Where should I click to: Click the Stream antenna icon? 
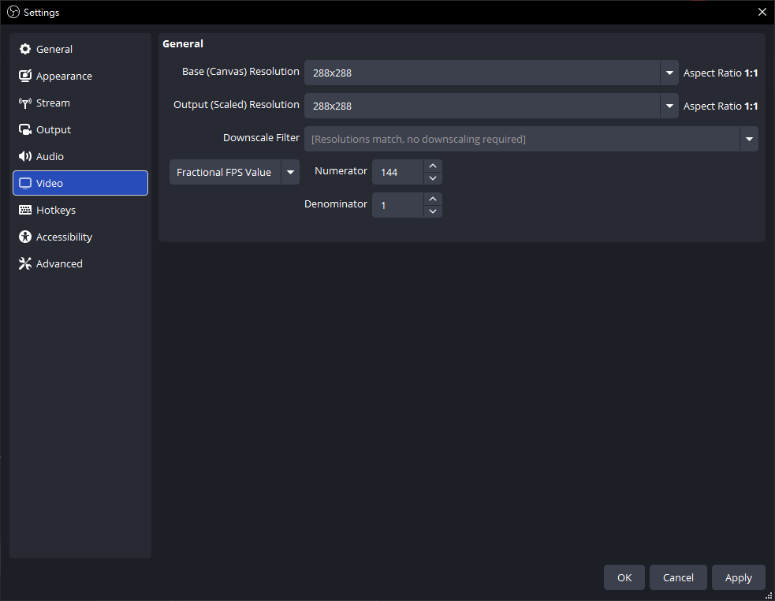pos(24,103)
